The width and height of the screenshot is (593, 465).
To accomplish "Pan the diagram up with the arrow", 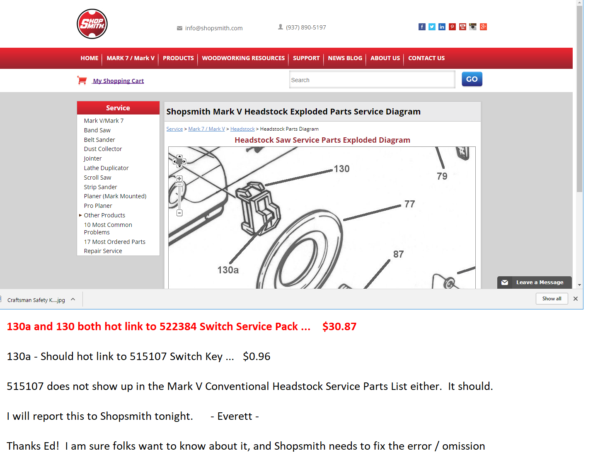I will pyautogui.click(x=179, y=156).
